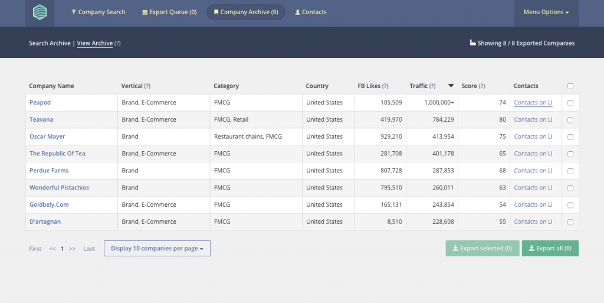The height and width of the screenshot is (303, 604).
Task: Click category cell Restaurant chains, FMCG
Action: tap(248, 136)
